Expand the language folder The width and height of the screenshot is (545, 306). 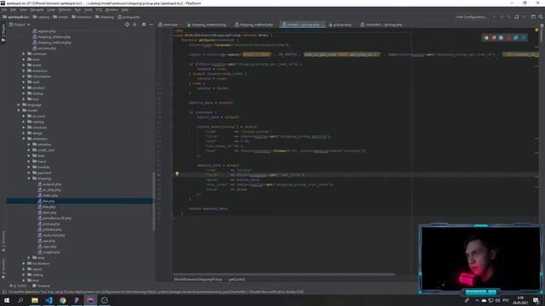click(x=19, y=105)
